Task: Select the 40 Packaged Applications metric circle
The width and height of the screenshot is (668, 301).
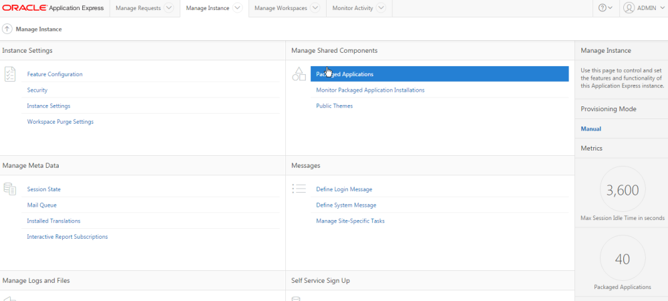Action: (x=623, y=259)
